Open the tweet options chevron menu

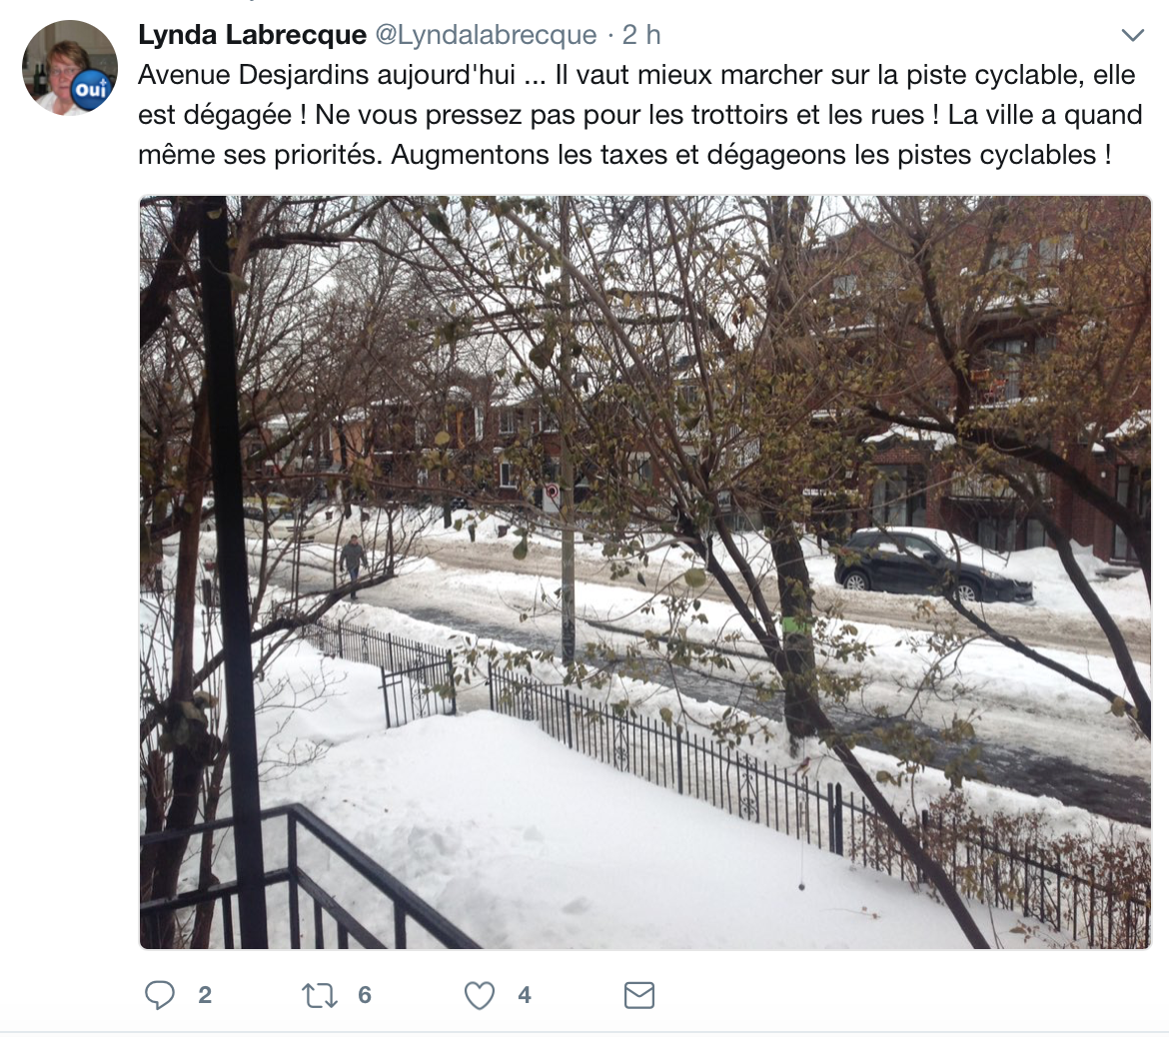click(x=1132, y=35)
